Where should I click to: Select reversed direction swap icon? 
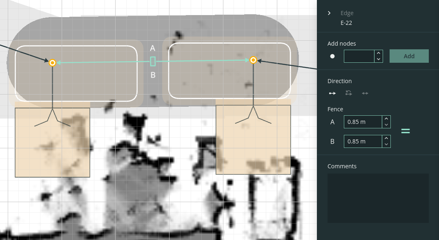(349, 93)
